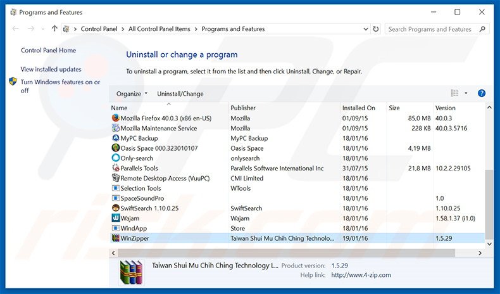
Task: Click the Taiwan Shui Mu Chih Ching publisher cell
Action: click(x=282, y=238)
